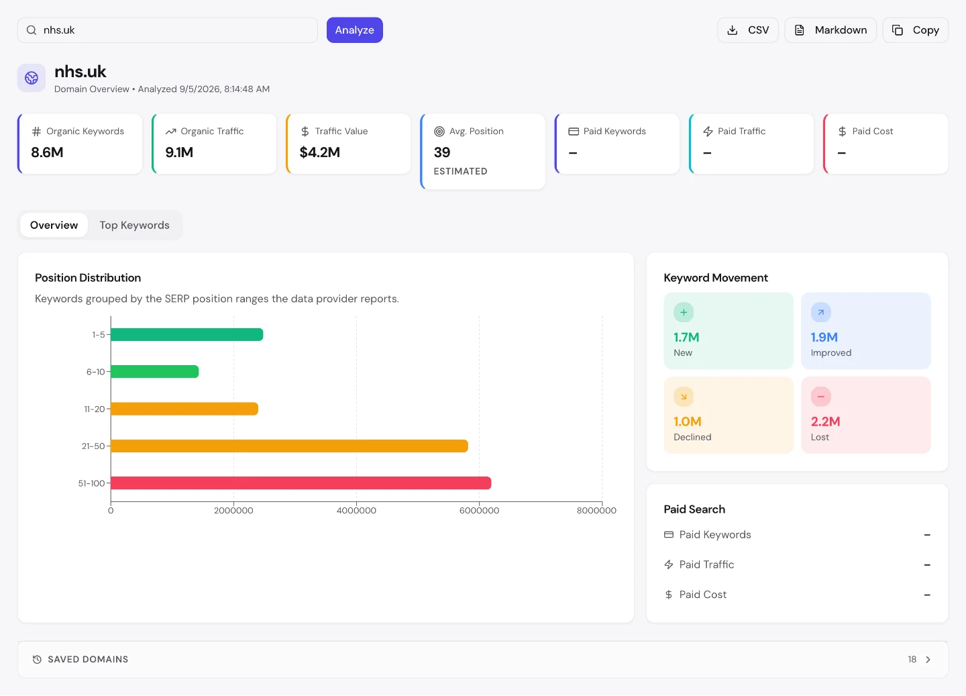Screen dimensions: 966x696
Task: Expand the Saved Domains section chevron
Action: 928,660
